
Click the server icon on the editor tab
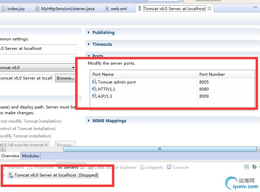click(x=140, y=8)
